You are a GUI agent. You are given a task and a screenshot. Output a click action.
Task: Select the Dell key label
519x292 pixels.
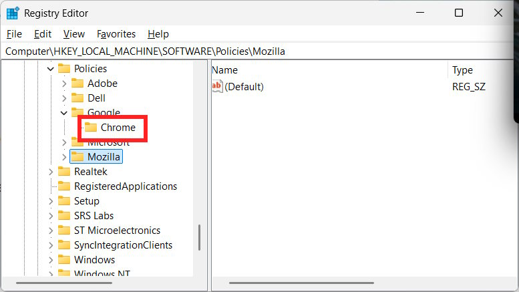point(96,98)
